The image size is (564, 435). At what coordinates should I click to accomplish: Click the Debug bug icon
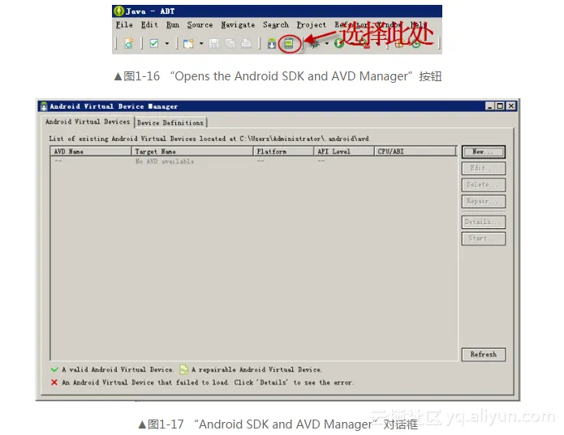[315, 44]
